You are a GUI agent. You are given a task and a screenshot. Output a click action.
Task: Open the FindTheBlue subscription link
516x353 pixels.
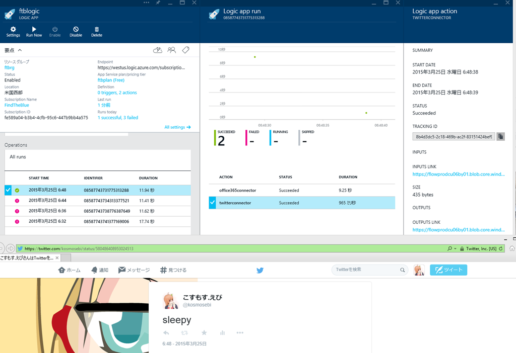click(x=17, y=105)
